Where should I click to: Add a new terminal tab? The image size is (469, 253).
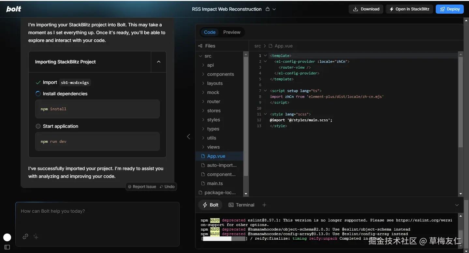point(264,205)
